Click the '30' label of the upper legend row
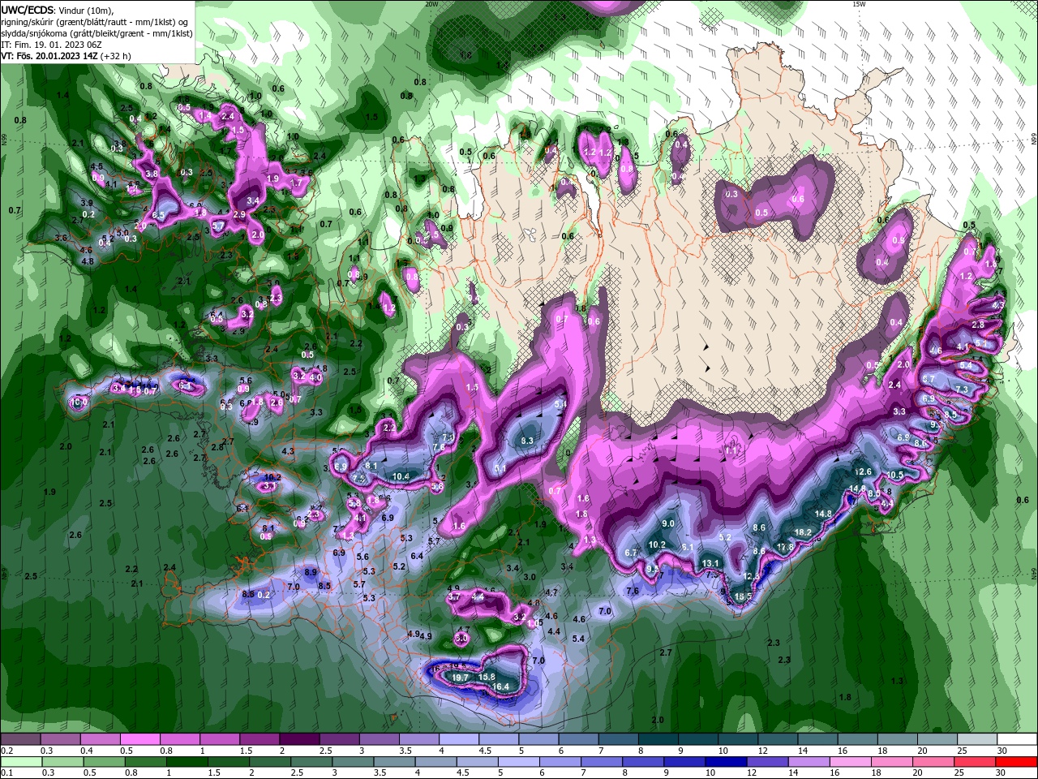The height and width of the screenshot is (779, 1038). coord(1002,751)
